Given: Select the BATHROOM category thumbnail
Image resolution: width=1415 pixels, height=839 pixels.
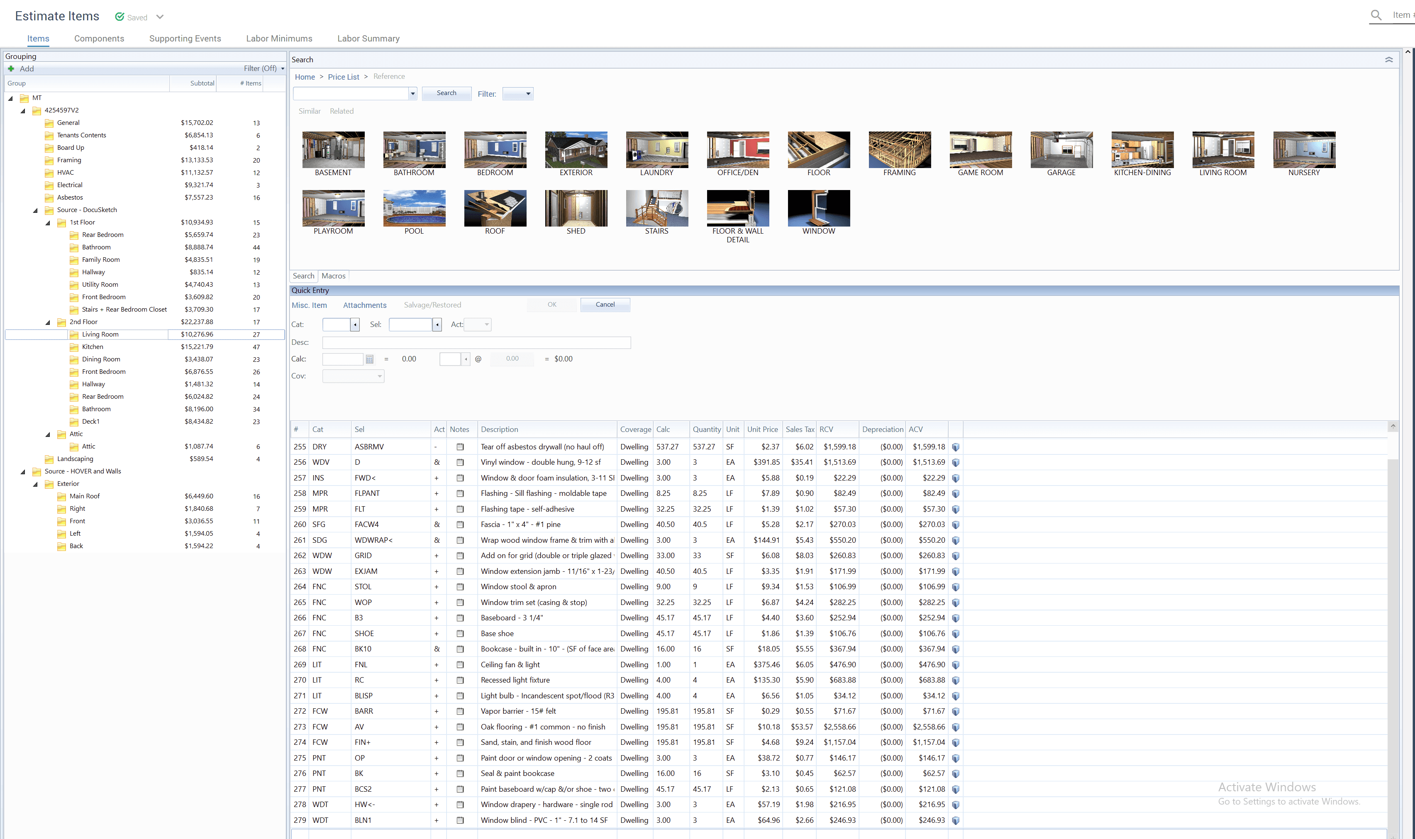Looking at the screenshot, I should point(414,150).
